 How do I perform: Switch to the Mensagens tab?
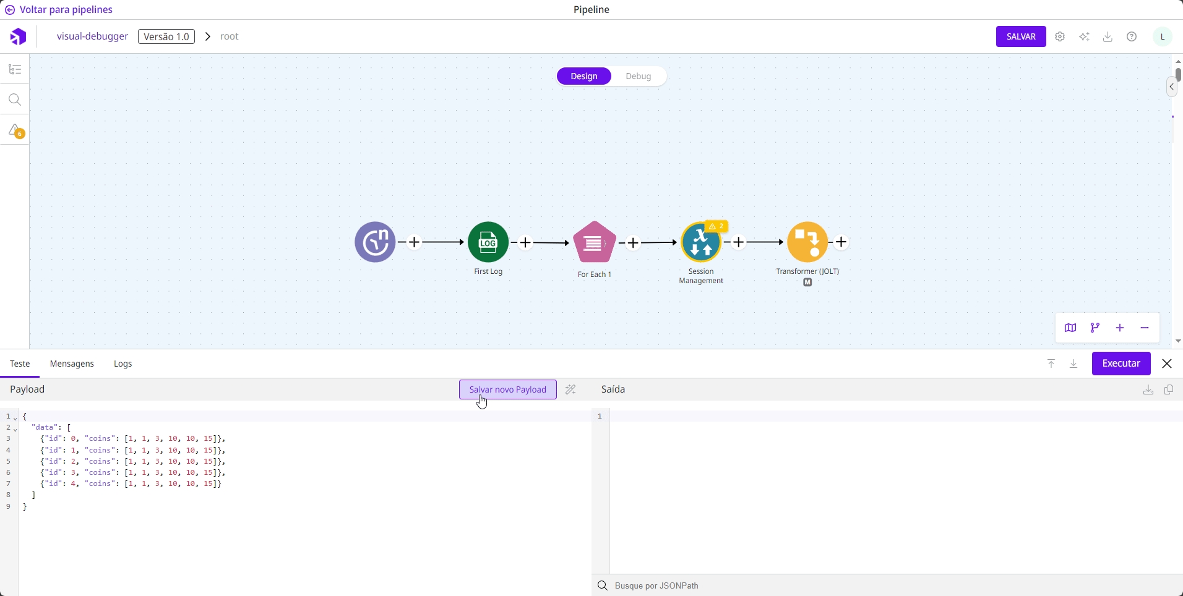[x=72, y=364]
